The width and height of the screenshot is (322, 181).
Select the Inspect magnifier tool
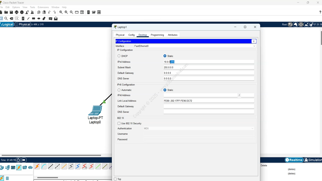point(6,18)
